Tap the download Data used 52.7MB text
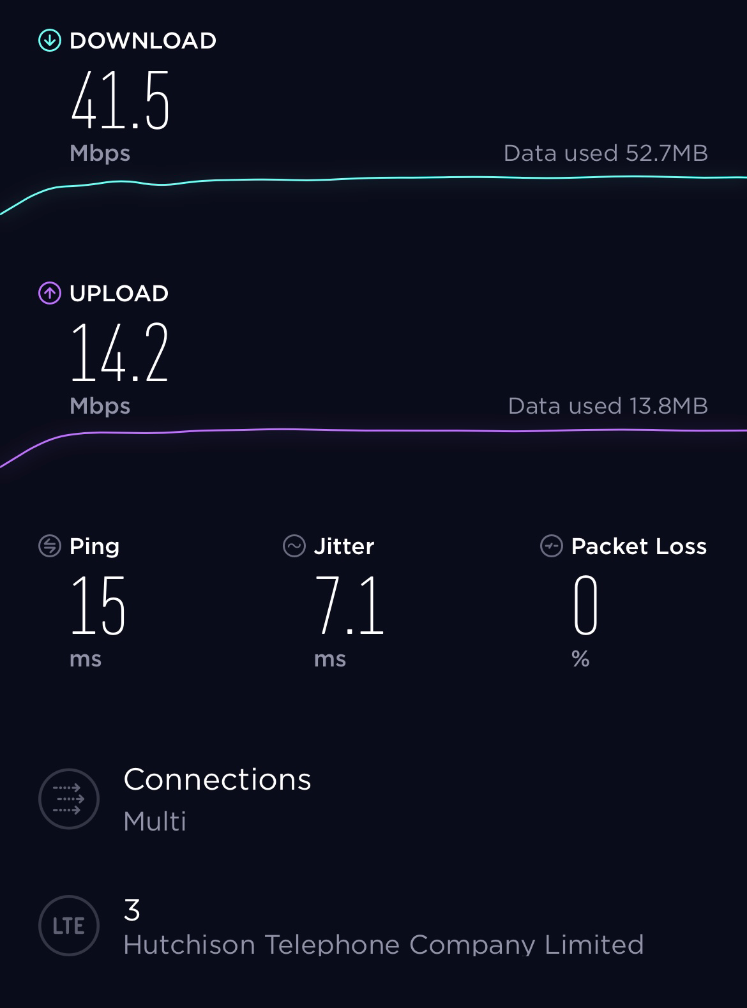This screenshot has height=1008, width=747. [x=605, y=153]
